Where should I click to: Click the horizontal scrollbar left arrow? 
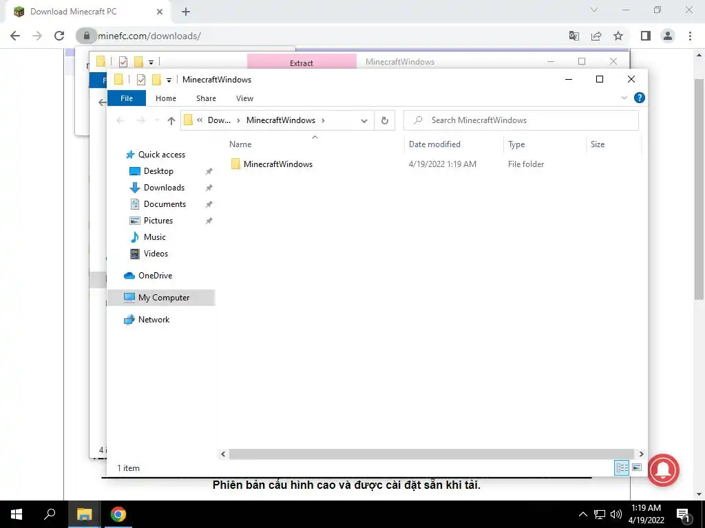[223, 454]
